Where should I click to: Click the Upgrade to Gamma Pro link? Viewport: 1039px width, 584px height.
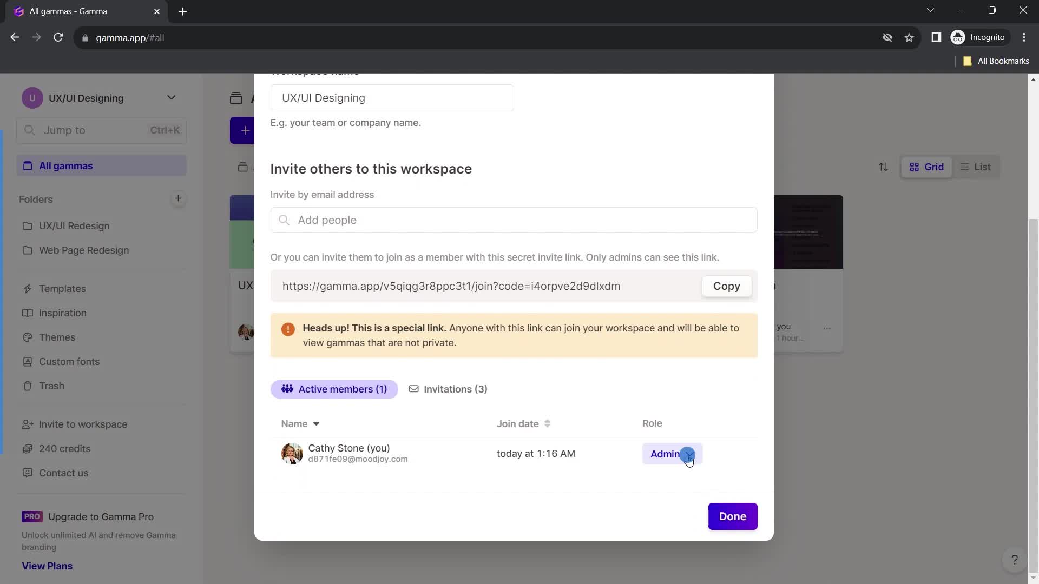point(101,515)
